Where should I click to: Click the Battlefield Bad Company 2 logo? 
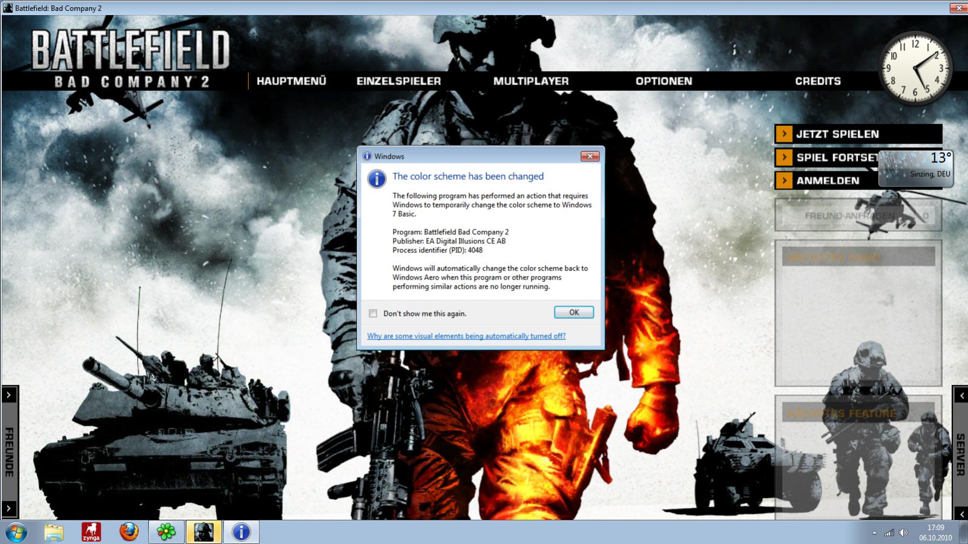tap(130, 59)
